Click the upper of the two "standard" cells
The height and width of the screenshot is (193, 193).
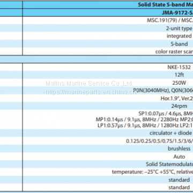click(108, 180)
